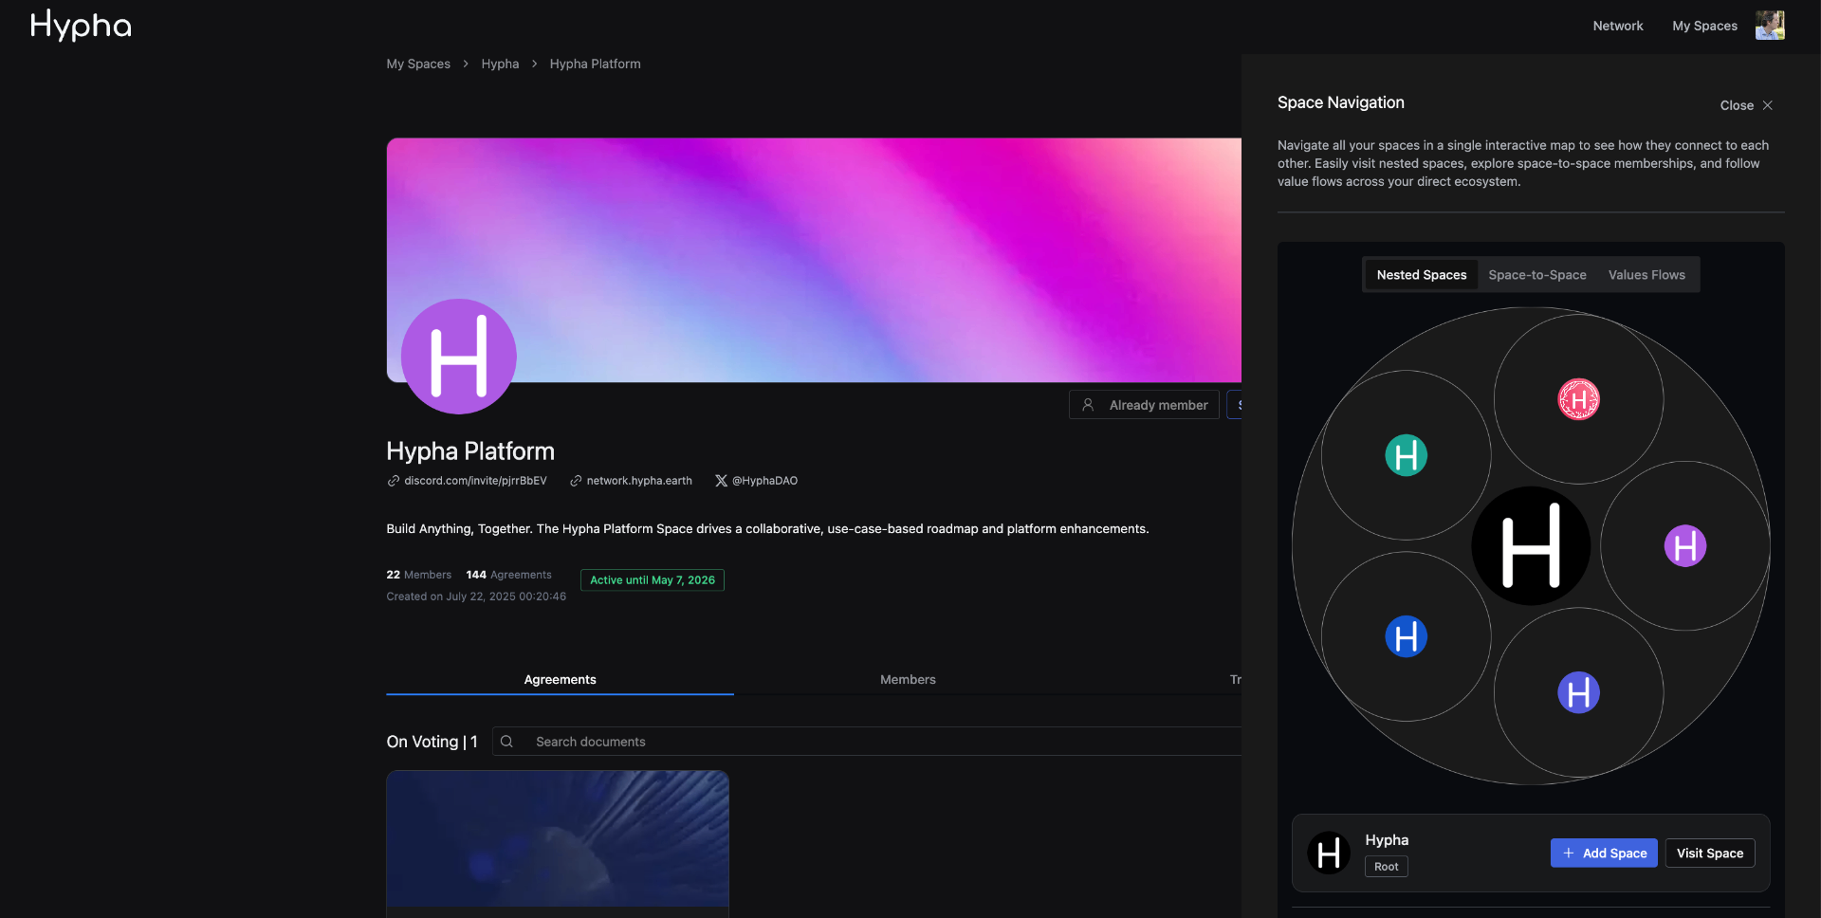Switch to Space-to-Space tab
The height and width of the screenshot is (918, 1821).
click(x=1537, y=275)
